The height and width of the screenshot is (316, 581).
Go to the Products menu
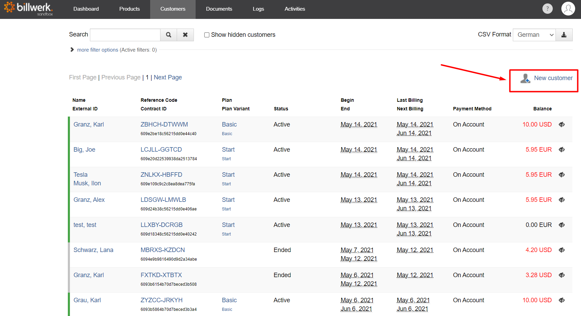coord(129,9)
